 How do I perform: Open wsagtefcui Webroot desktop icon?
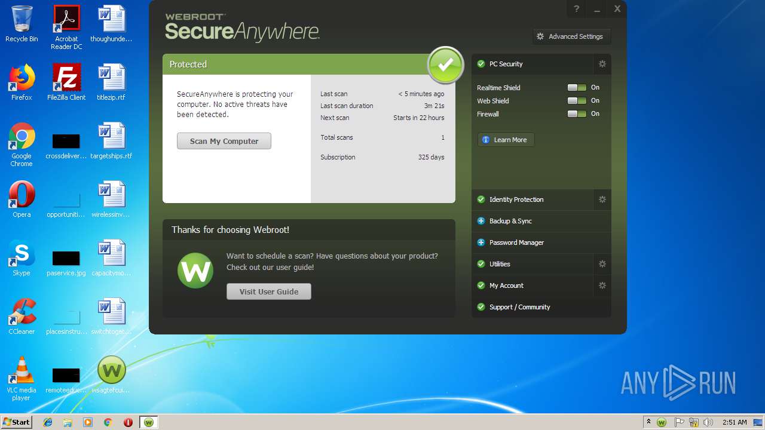click(111, 375)
